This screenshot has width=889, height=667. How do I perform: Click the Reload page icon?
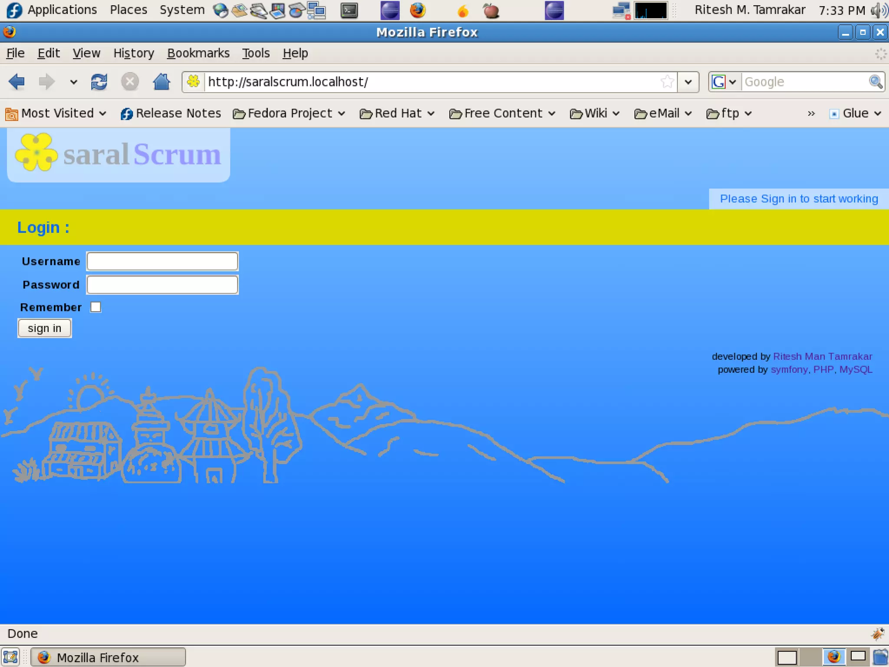(x=99, y=82)
